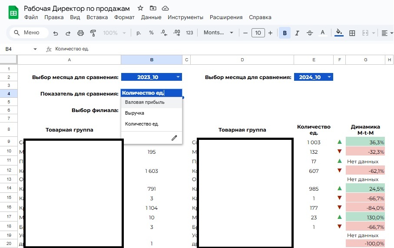This screenshot has height=248, width=394.
Task: Open the Данные menu
Action: pos(151,17)
